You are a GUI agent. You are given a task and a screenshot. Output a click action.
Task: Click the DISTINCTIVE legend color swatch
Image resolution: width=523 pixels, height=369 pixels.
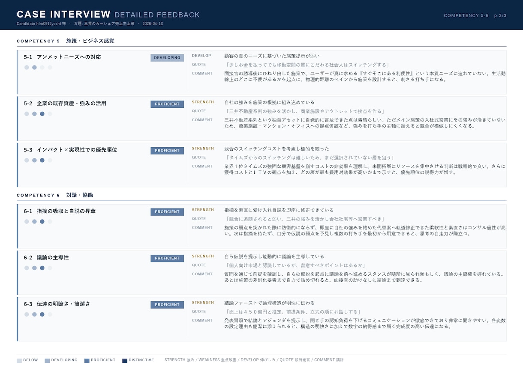[125, 360]
